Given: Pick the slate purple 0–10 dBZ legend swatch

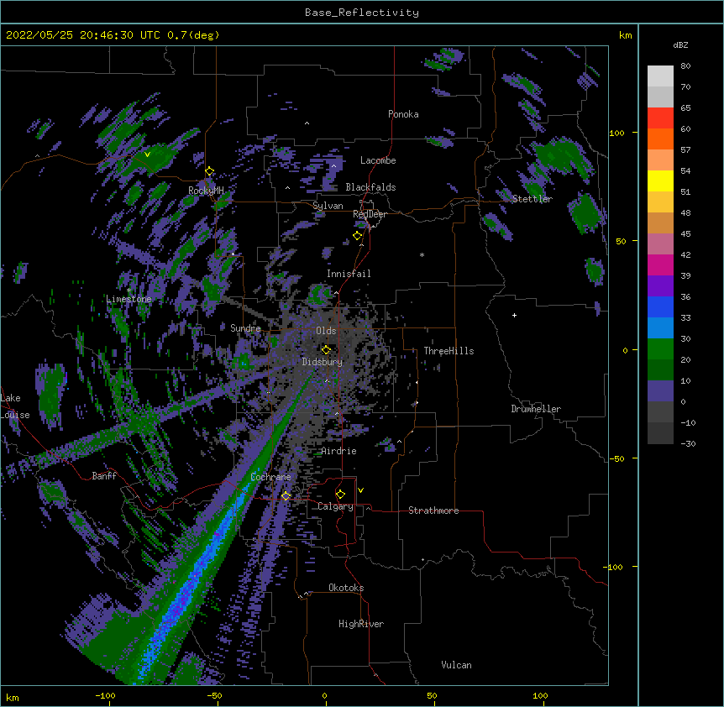Looking at the screenshot, I should [x=660, y=391].
